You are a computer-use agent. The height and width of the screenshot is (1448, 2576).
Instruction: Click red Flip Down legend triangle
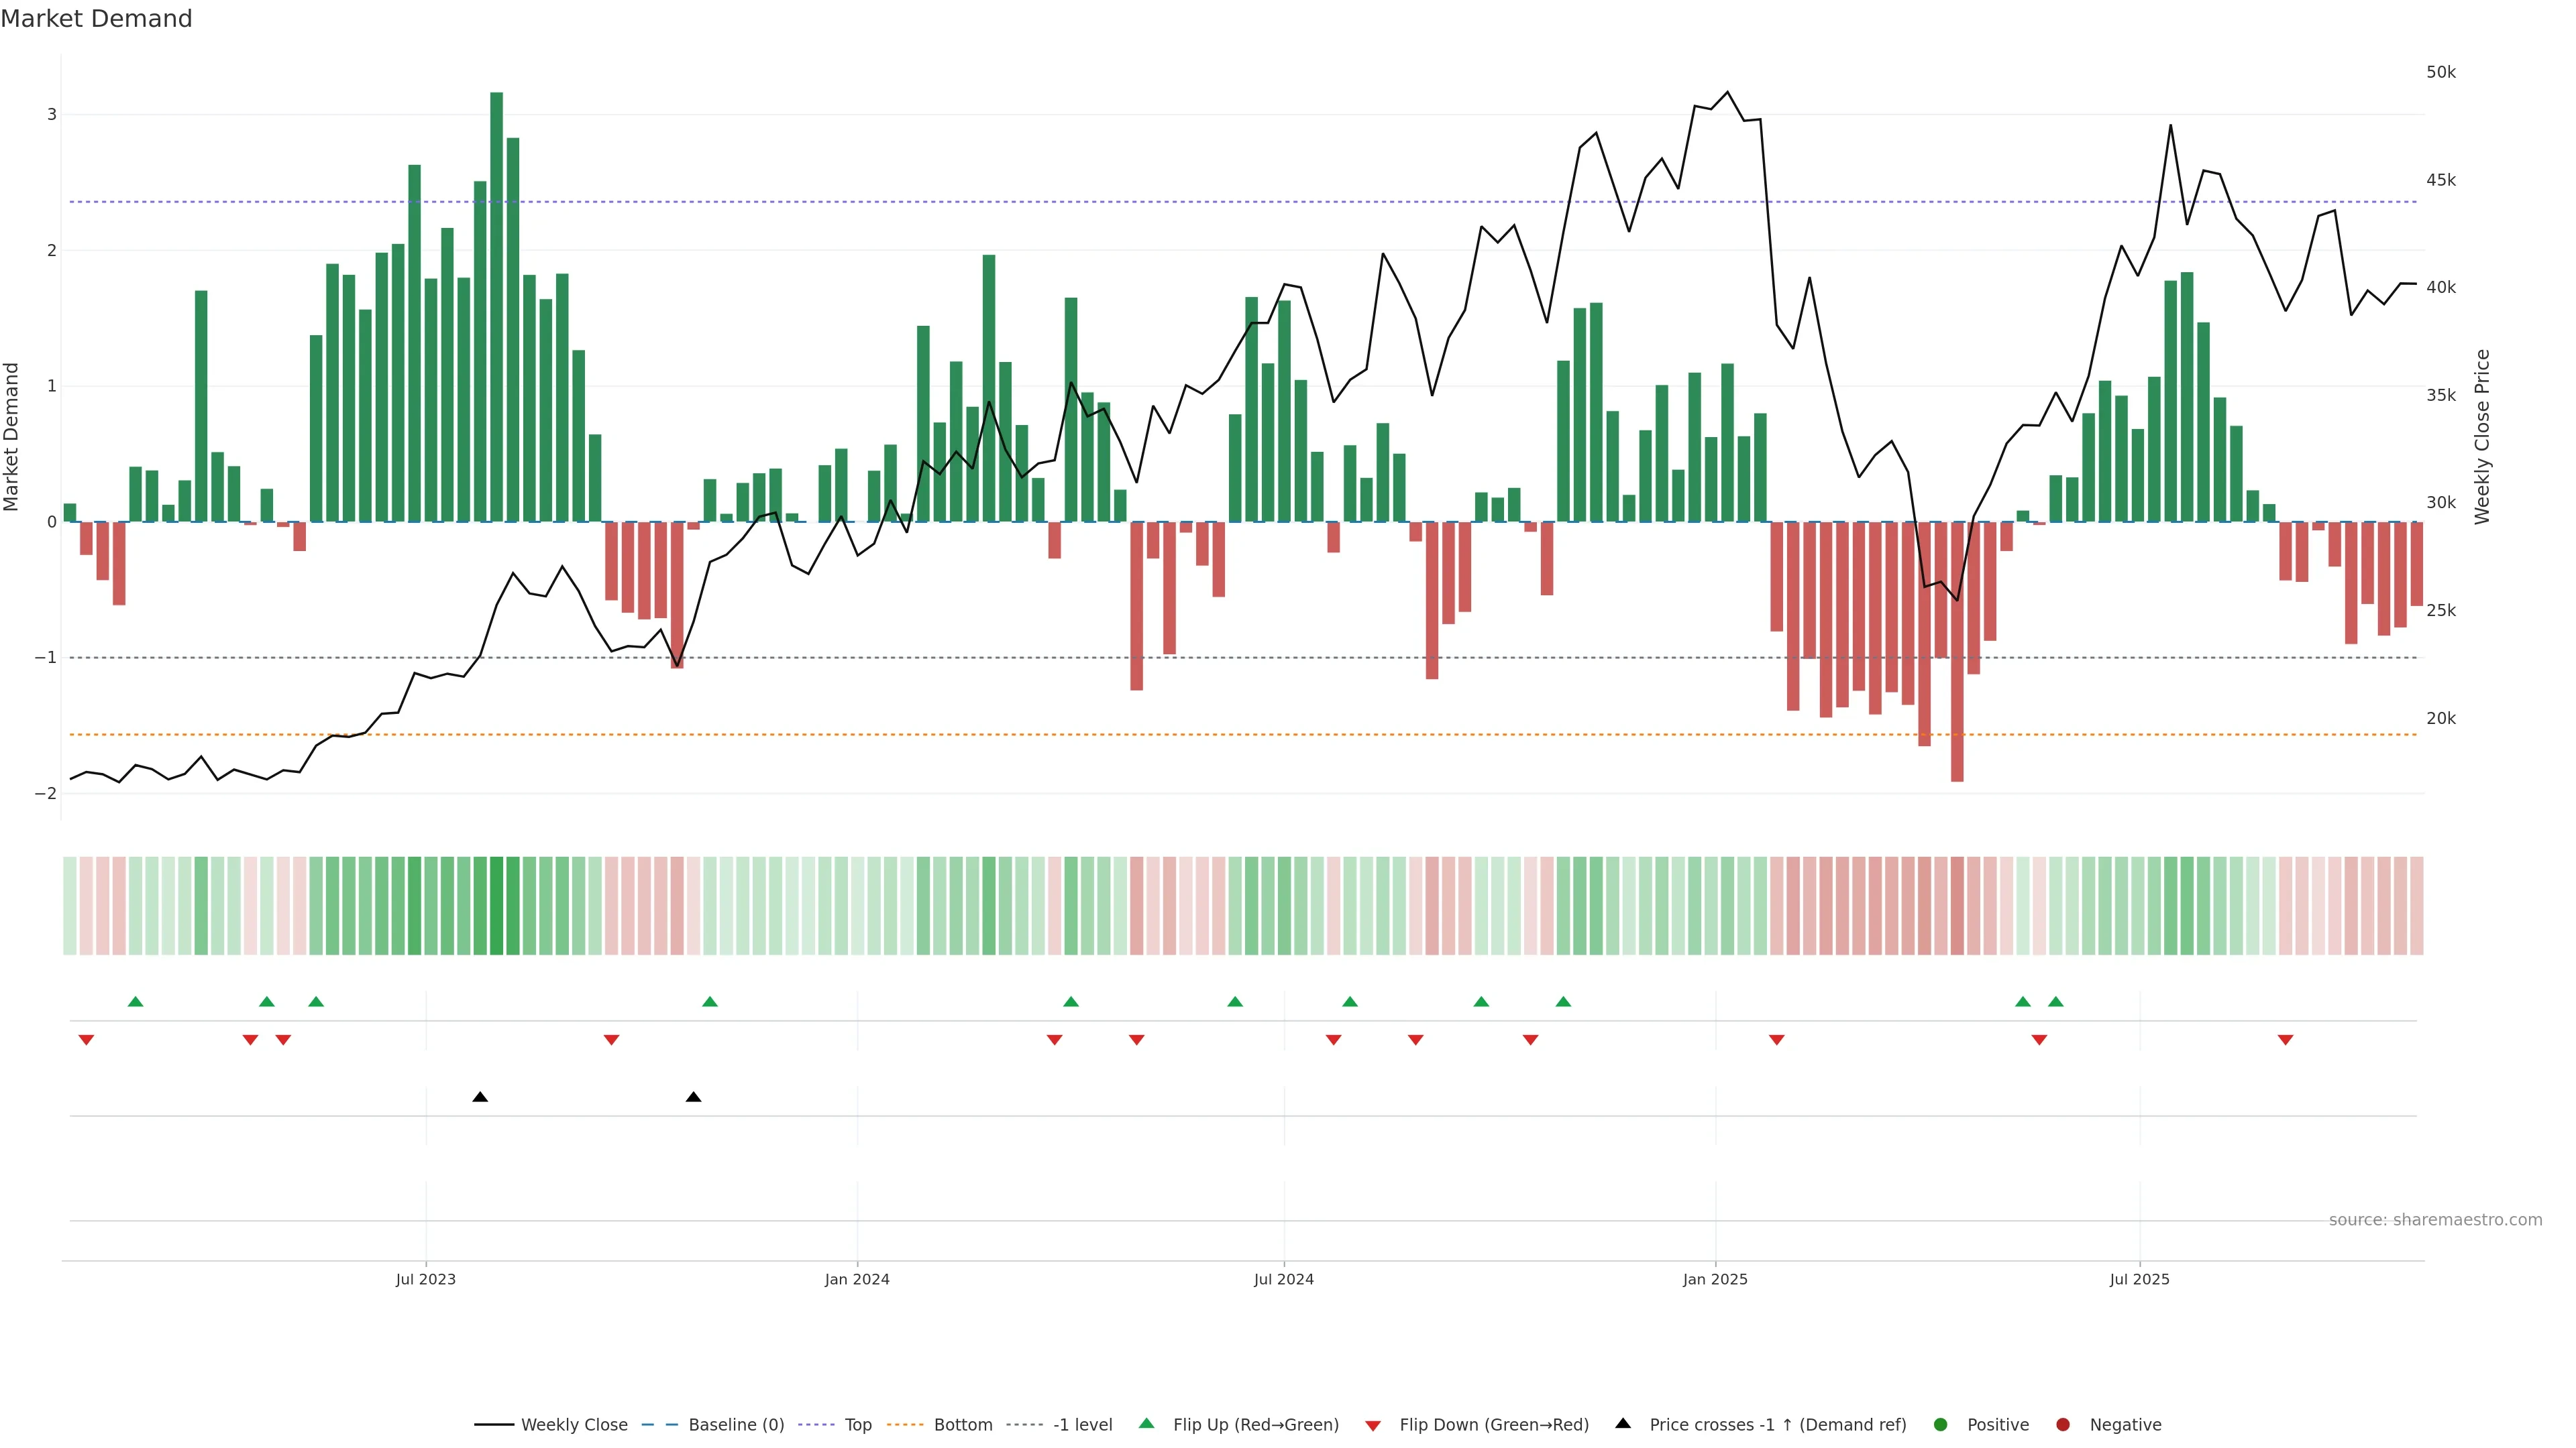click(1373, 1426)
